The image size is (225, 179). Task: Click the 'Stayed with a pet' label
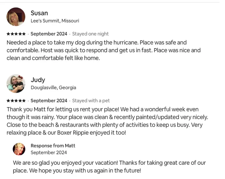tap(91, 101)
